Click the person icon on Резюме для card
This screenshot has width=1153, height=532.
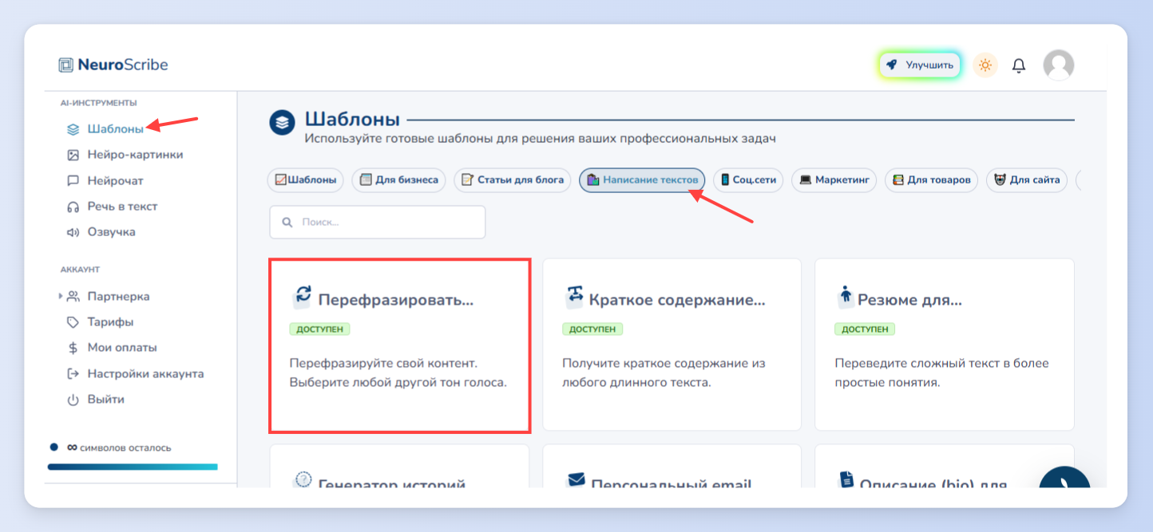pyautogui.click(x=846, y=296)
